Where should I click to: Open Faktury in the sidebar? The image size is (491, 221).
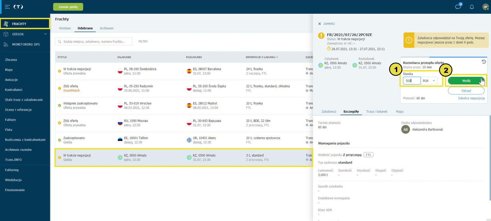[11, 120]
